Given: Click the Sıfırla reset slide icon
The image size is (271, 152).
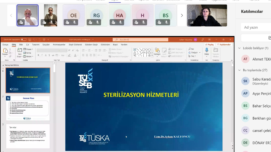Looking at the screenshot, I should click(x=27, y=53).
